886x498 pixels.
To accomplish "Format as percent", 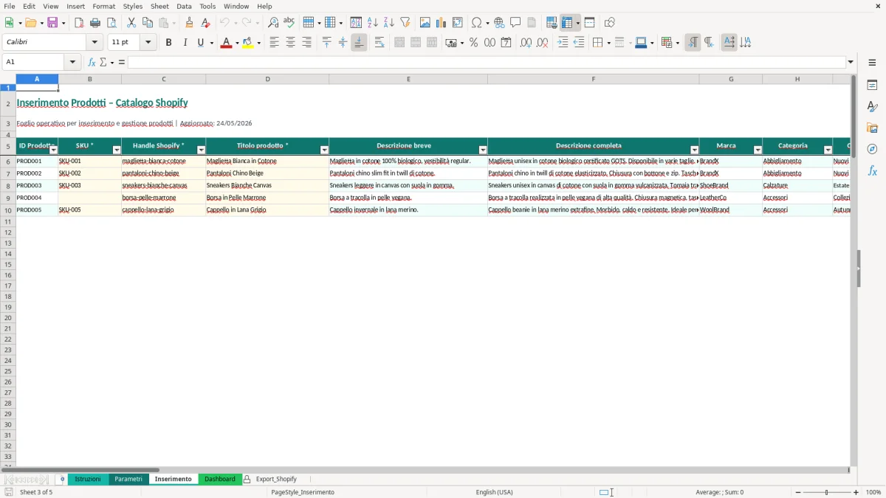I will (473, 43).
